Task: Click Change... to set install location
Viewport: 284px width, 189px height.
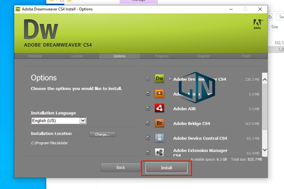Action: (102, 135)
